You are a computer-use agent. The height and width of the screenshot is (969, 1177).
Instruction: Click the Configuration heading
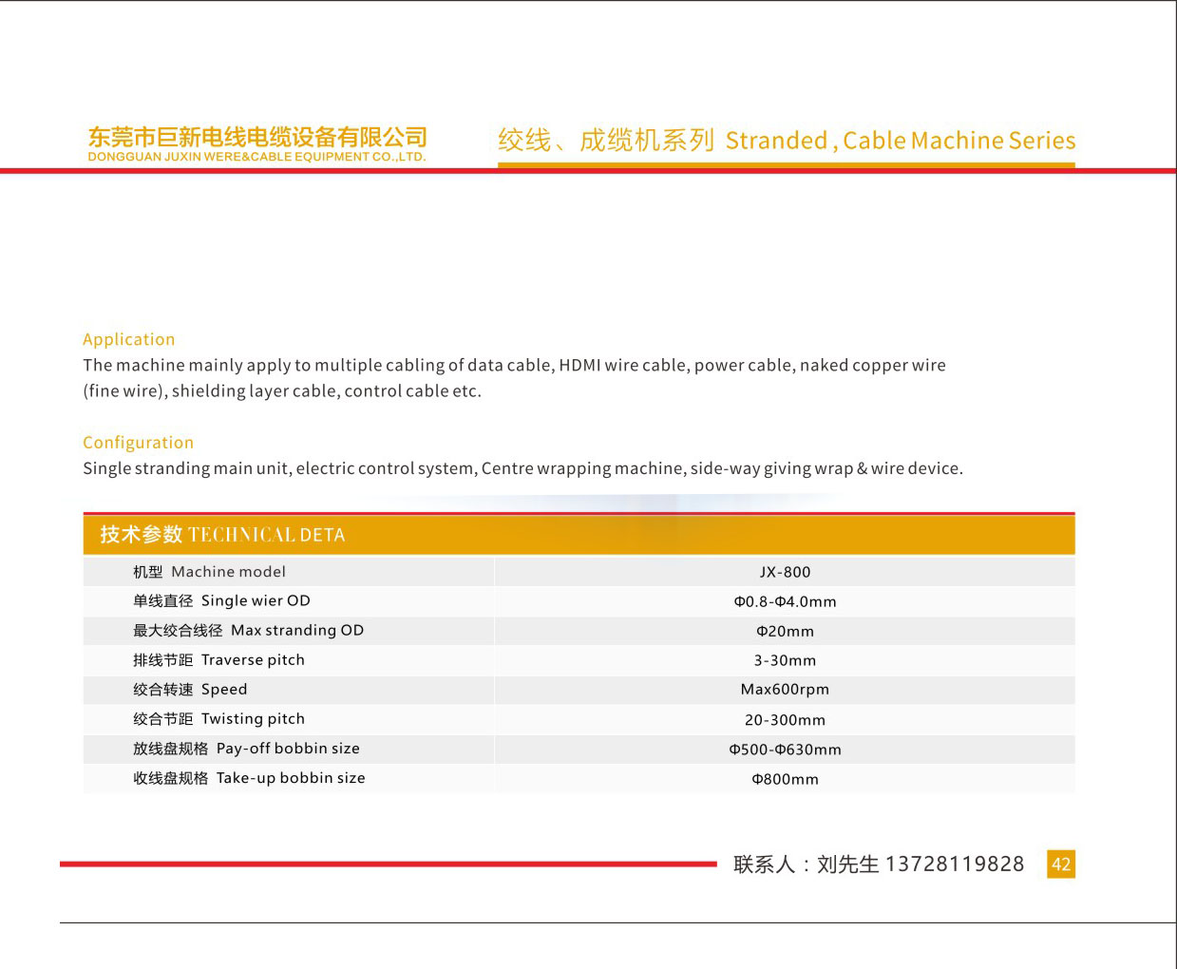point(138,442)
